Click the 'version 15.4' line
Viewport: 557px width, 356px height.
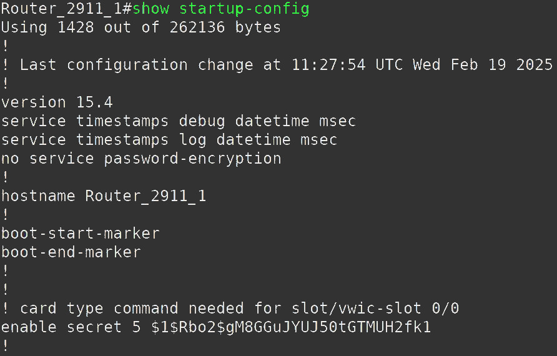(x=57, y=102)
